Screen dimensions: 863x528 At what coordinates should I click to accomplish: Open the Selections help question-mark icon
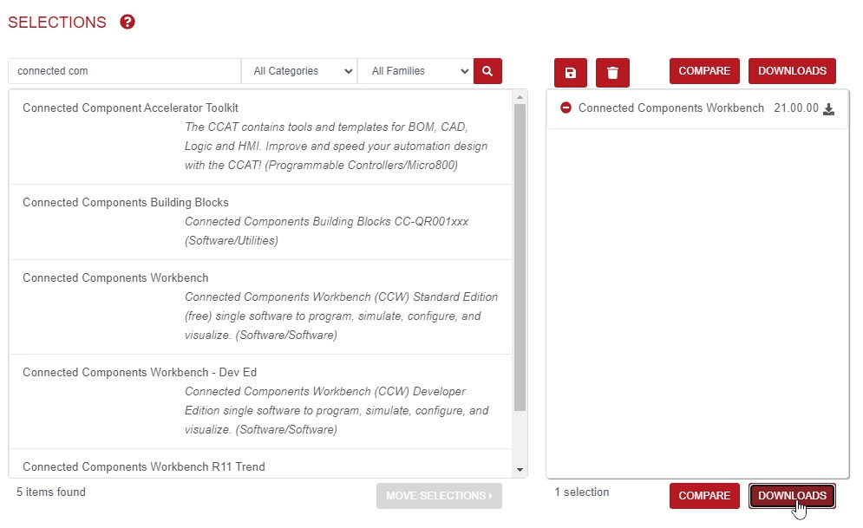pyautogui.click(x=127, y=22)
